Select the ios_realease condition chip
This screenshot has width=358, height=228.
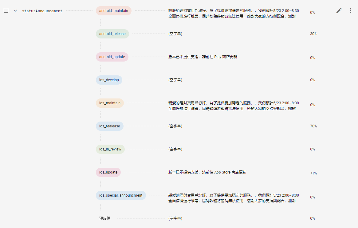[109, 126]
